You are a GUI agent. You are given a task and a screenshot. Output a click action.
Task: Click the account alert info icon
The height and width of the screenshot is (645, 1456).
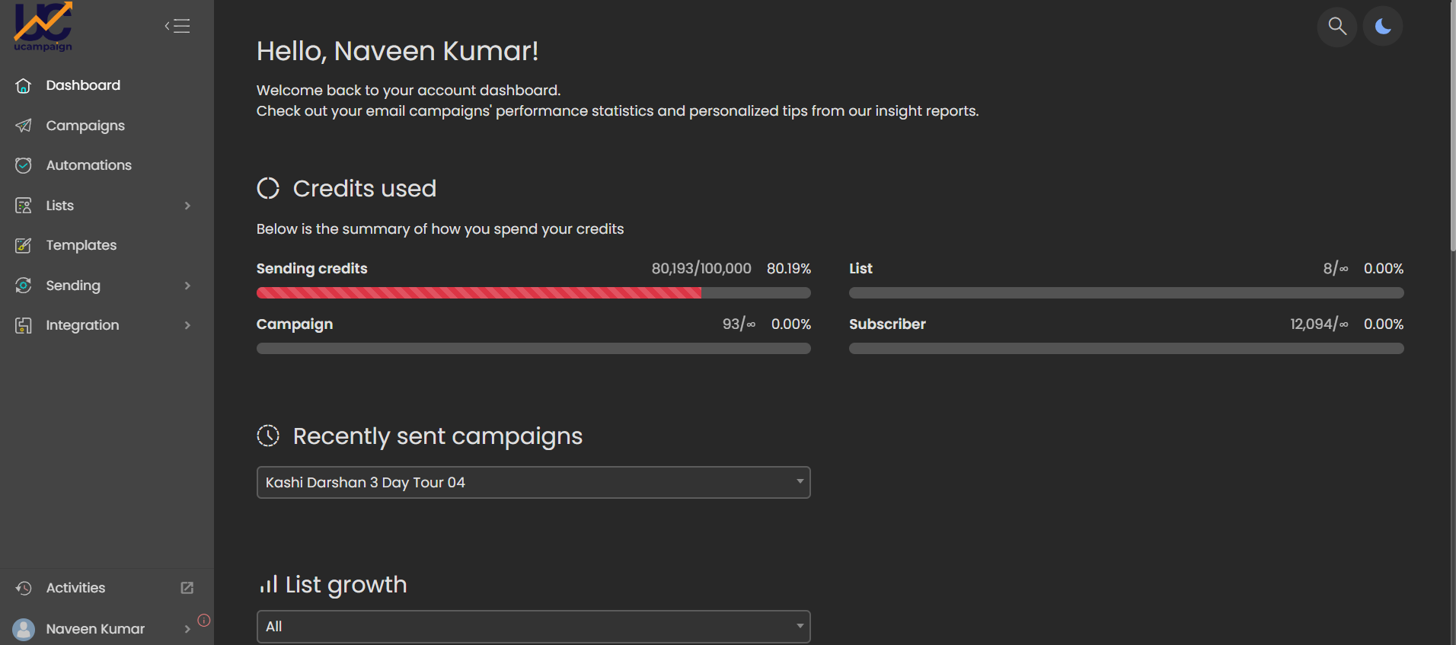coord(204,620)
